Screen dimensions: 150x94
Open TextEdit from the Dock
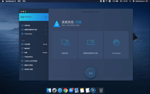(x=87, y=90)
